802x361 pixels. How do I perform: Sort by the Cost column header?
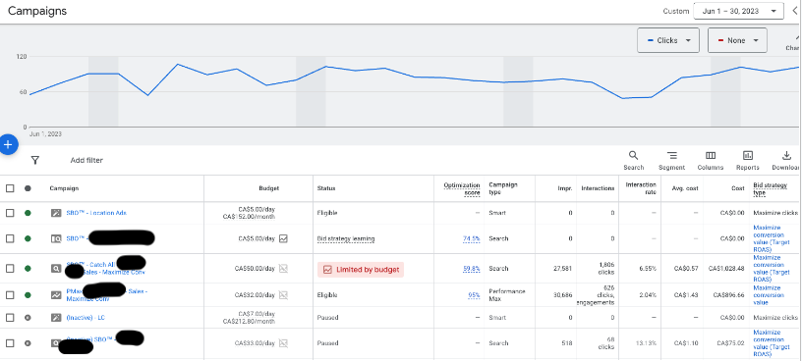pos(740,188)
